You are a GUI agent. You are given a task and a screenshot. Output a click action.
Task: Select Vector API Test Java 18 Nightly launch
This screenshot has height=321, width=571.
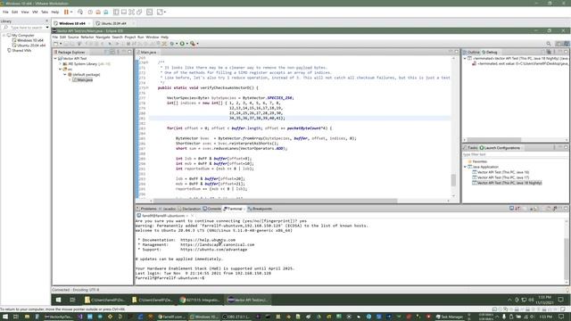(507, 183)
